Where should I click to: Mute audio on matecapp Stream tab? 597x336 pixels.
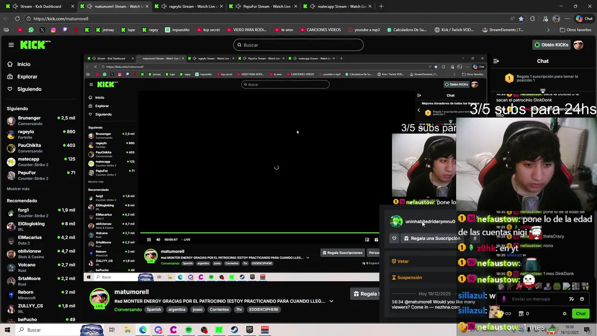pos(312,7)
